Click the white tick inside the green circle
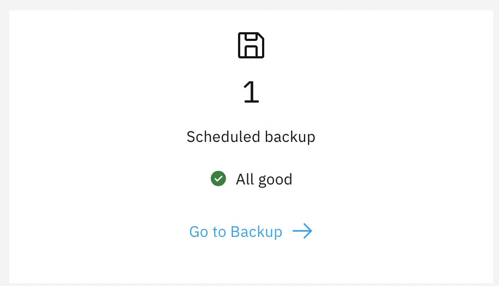 [x=218, y=179]
